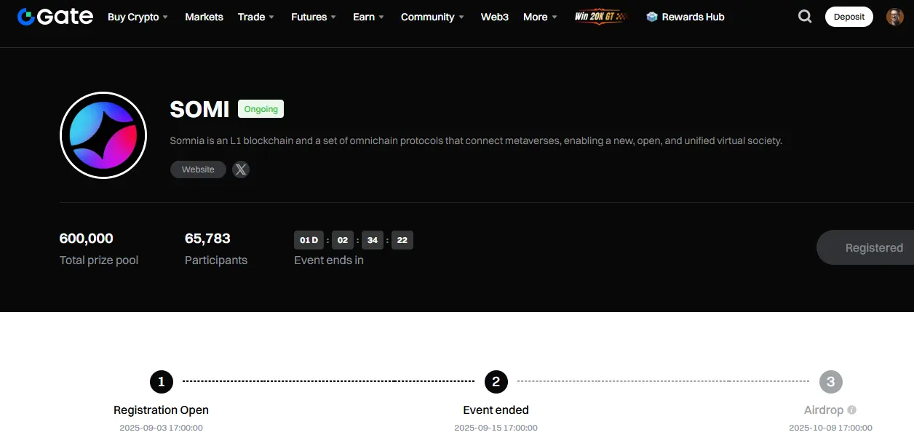Image resolution: width=914 pixels, height=443 pixels.
Task: Click the Event ends in label
Action: [x=329, y=260]
